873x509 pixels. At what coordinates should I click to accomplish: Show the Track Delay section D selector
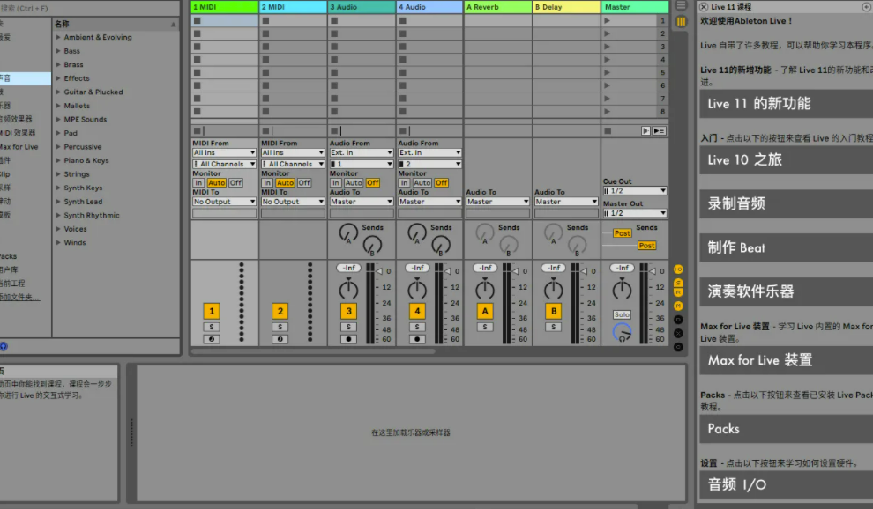pyautogui.click(x=678, y=320)
